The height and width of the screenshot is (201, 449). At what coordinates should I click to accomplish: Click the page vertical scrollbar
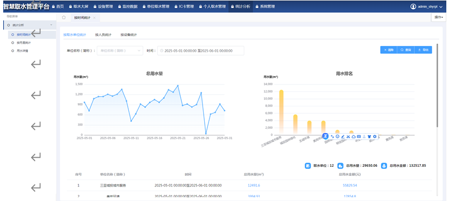(437, 85)
